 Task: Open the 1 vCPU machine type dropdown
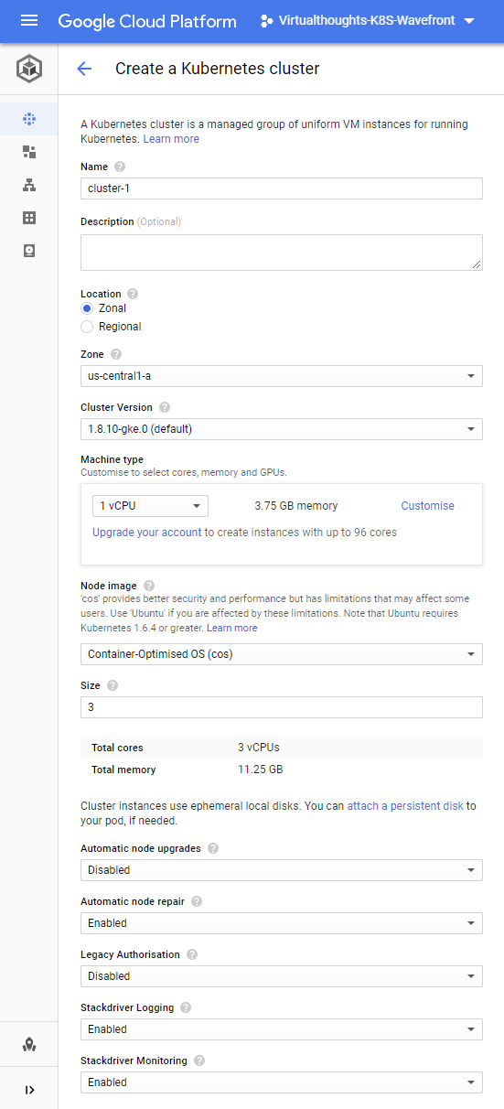pyautogui.click(x=150, y=506)
